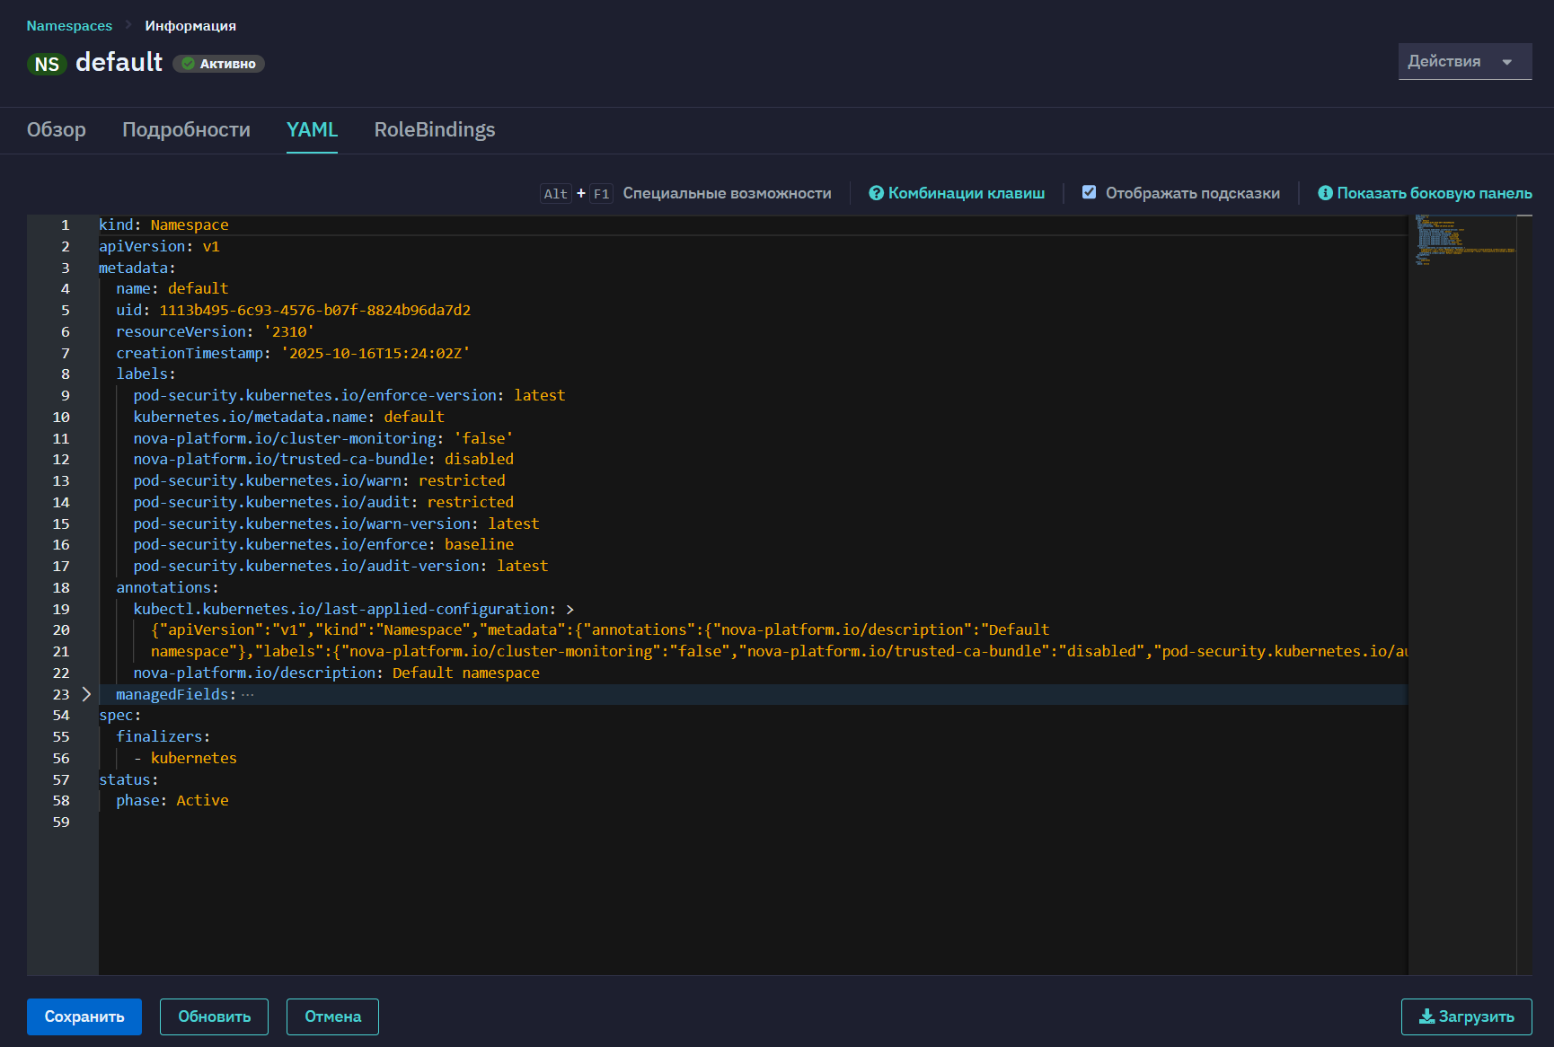
Task: Switch to the Обзор tab
Action: tap(57, 129)
